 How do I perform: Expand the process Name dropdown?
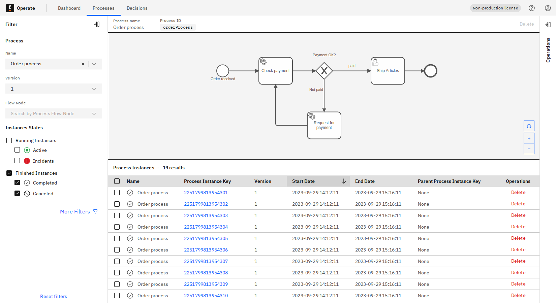coord(94,64)
